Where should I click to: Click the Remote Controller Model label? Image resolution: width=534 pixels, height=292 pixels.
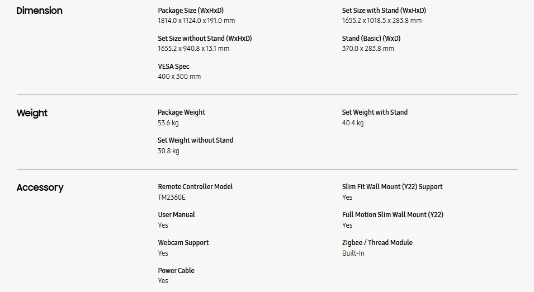point(195,187)
